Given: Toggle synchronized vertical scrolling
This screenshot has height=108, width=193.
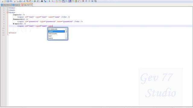Looking at the screenshot, I should tap(56, 1).
